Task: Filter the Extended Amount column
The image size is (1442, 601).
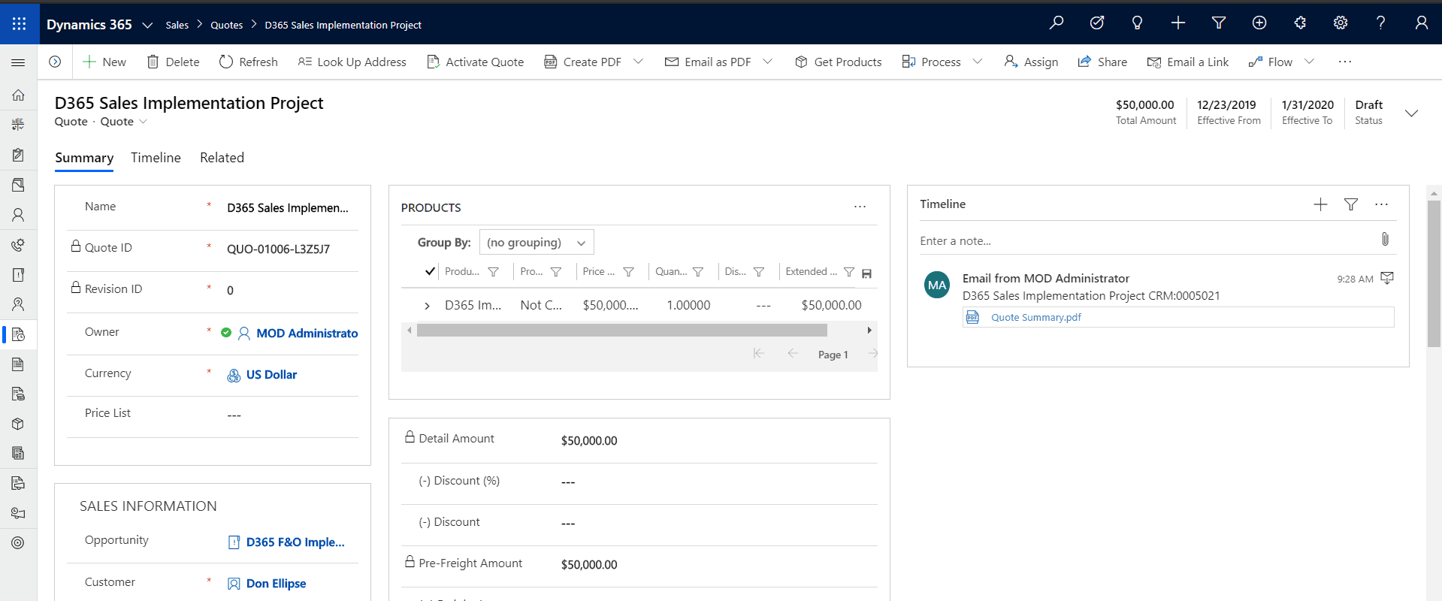Action: [849, 272]
